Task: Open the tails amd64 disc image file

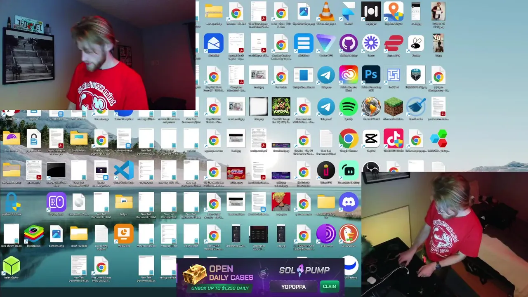Action: (x=79, y=202)
